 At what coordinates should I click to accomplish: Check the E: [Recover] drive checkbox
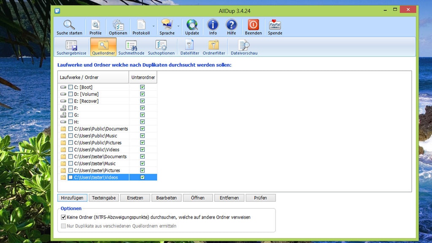pyautogui.click(x=70, y=101)
